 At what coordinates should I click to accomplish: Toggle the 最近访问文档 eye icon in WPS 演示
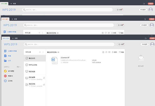pos(58,33)
